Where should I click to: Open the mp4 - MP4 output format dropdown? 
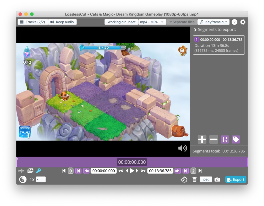tap(152, 22)
